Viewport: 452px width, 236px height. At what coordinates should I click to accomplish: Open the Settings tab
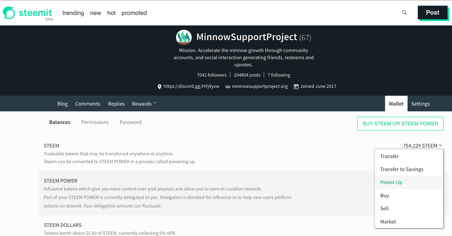pyautogui.click(x=421, y=104)
